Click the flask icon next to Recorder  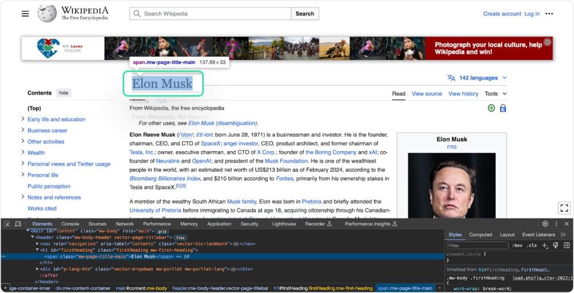coord(329,224)
